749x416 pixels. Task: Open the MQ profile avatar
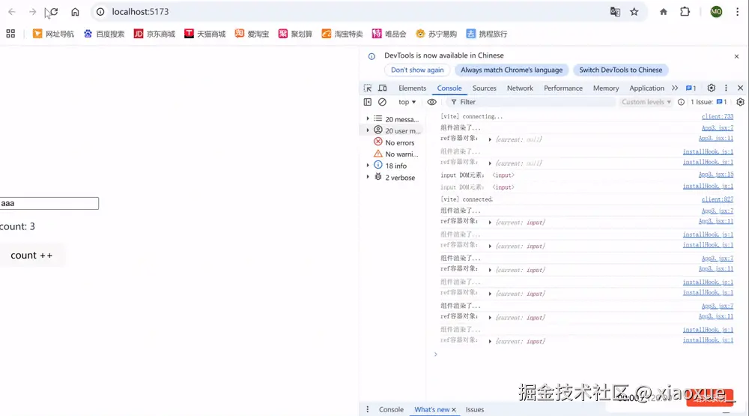[x=716, y=12]
